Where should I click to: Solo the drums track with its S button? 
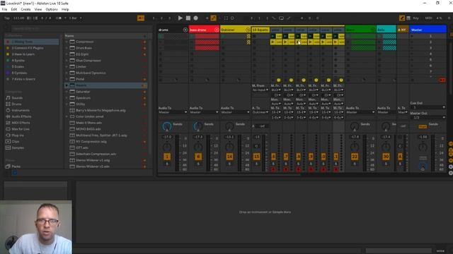[x=167, y=164]
